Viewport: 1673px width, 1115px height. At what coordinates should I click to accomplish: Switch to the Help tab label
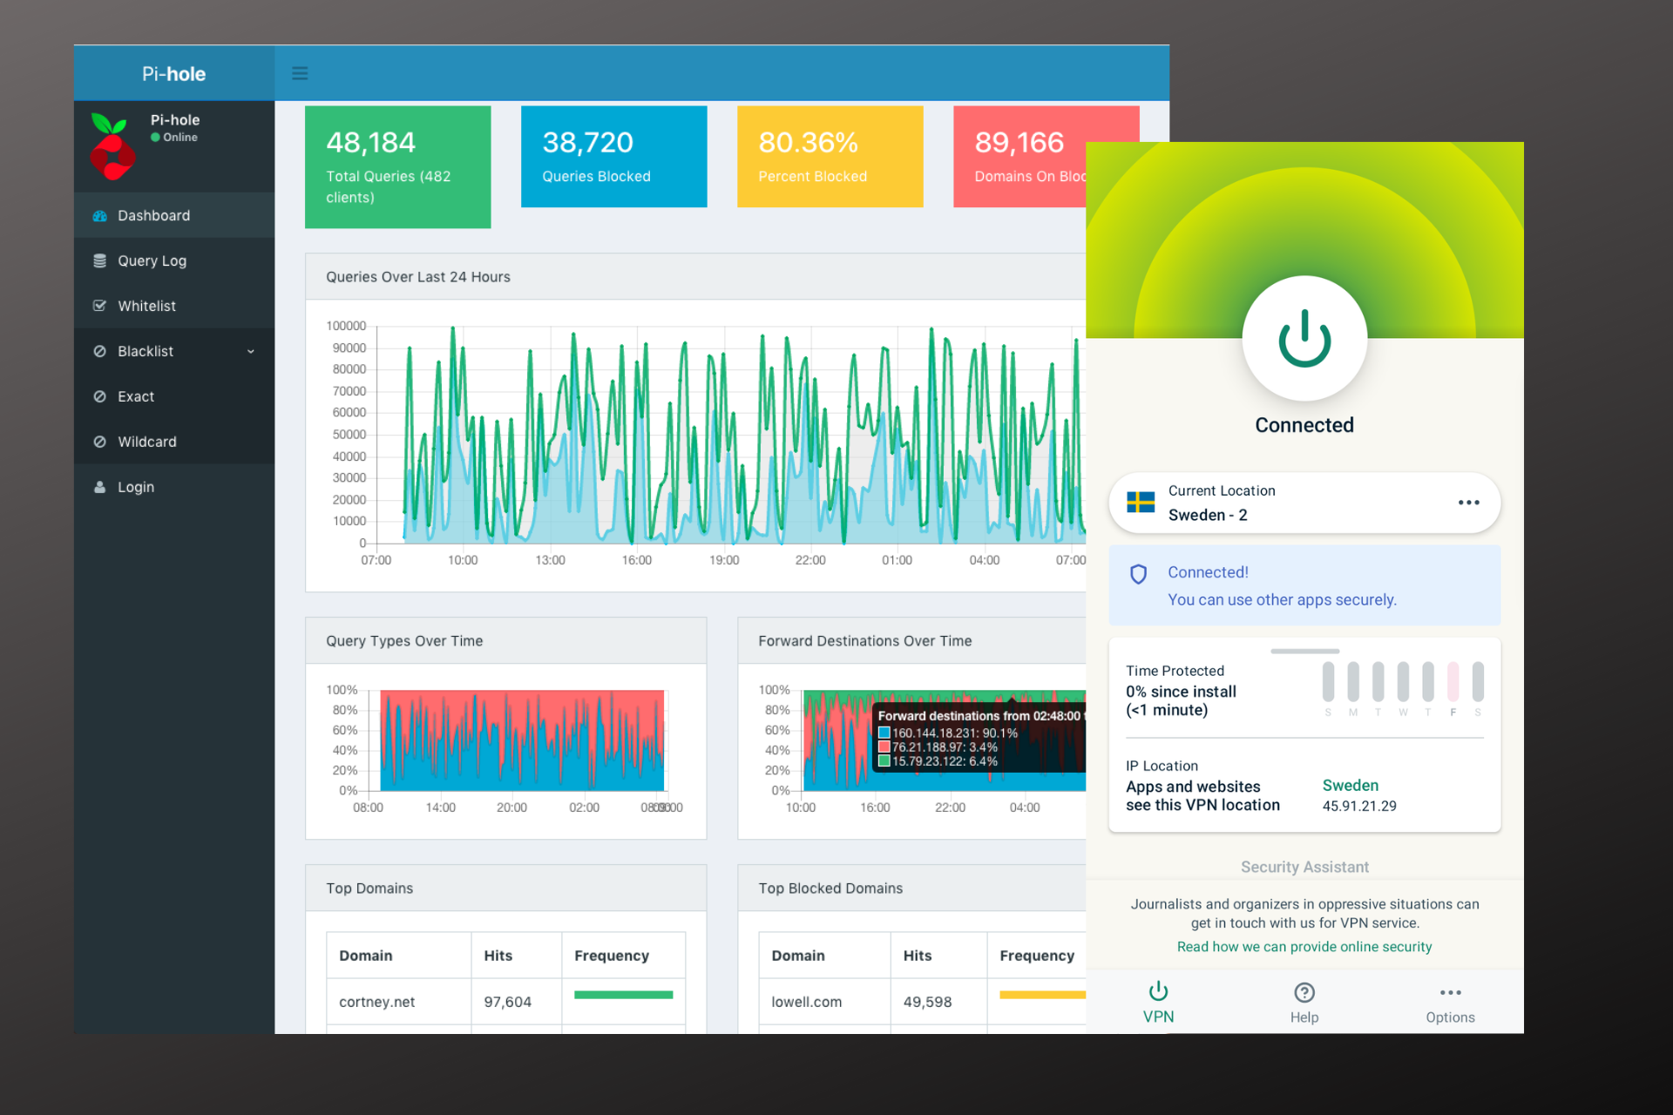1304,1017
